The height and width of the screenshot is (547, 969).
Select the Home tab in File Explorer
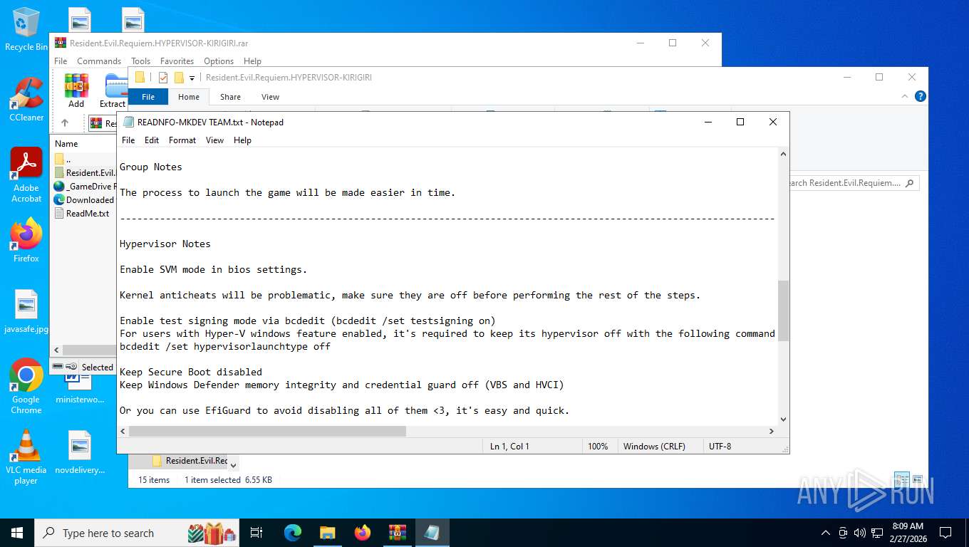pyautogui.click(x=189, y=97)
